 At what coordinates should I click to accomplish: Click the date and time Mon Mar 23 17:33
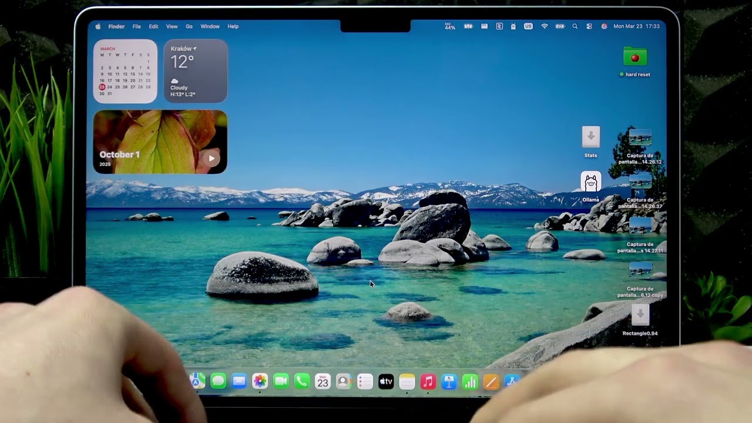point(636,26)
